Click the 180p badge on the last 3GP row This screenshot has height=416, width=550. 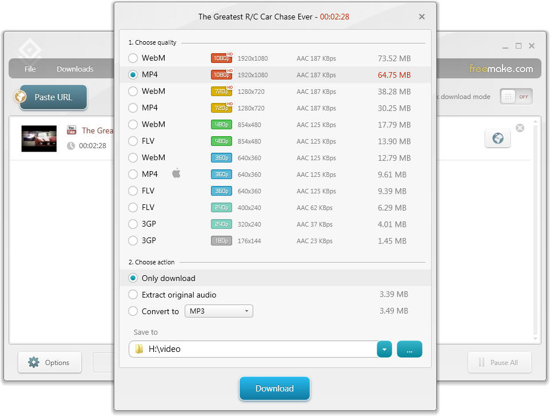pos(221,240)
